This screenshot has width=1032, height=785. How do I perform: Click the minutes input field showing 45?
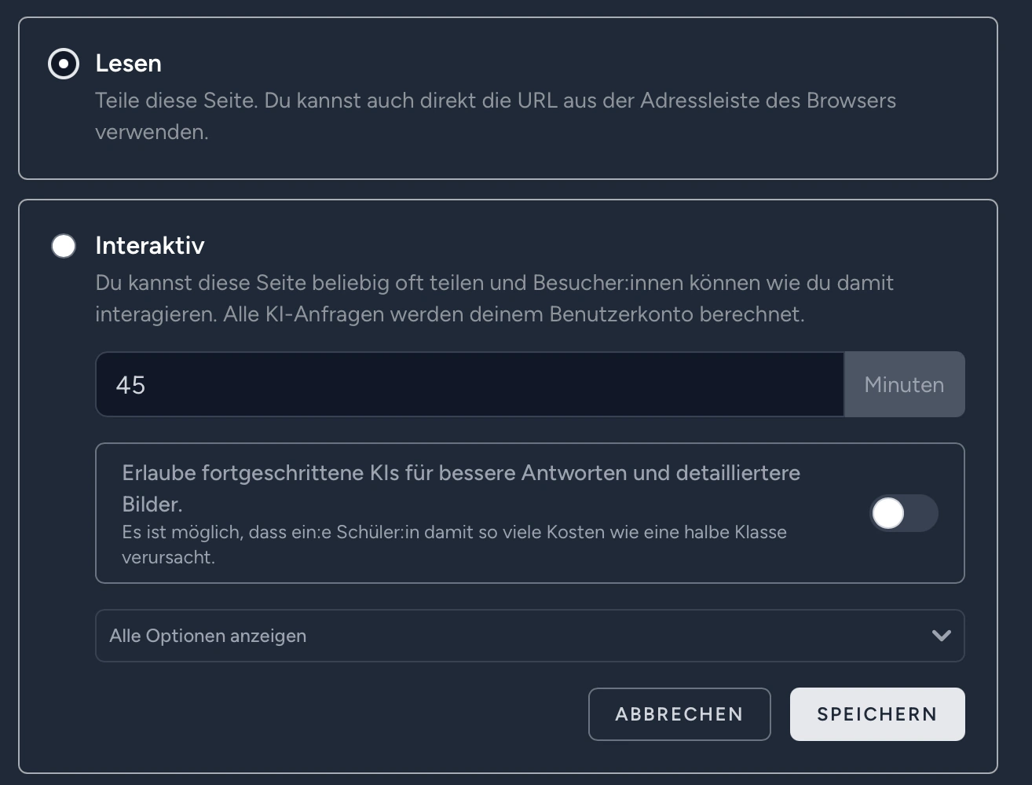pyautogui.click(x=470, y=385)
